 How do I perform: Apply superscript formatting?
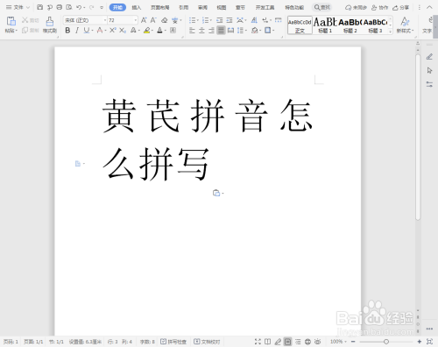(x=113, y=30)
